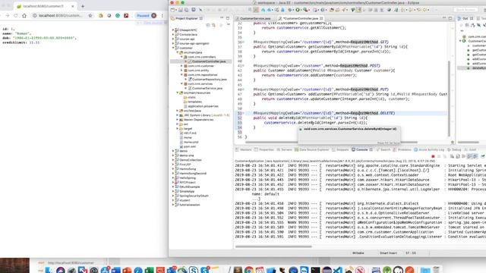Viewport: 486px width, 273px height.
Task: Open Project Explorer view menu dropdown
Action: (229, 25)
